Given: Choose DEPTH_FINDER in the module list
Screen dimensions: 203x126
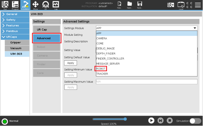Looking at the screenshot, I should click(147, 53).
